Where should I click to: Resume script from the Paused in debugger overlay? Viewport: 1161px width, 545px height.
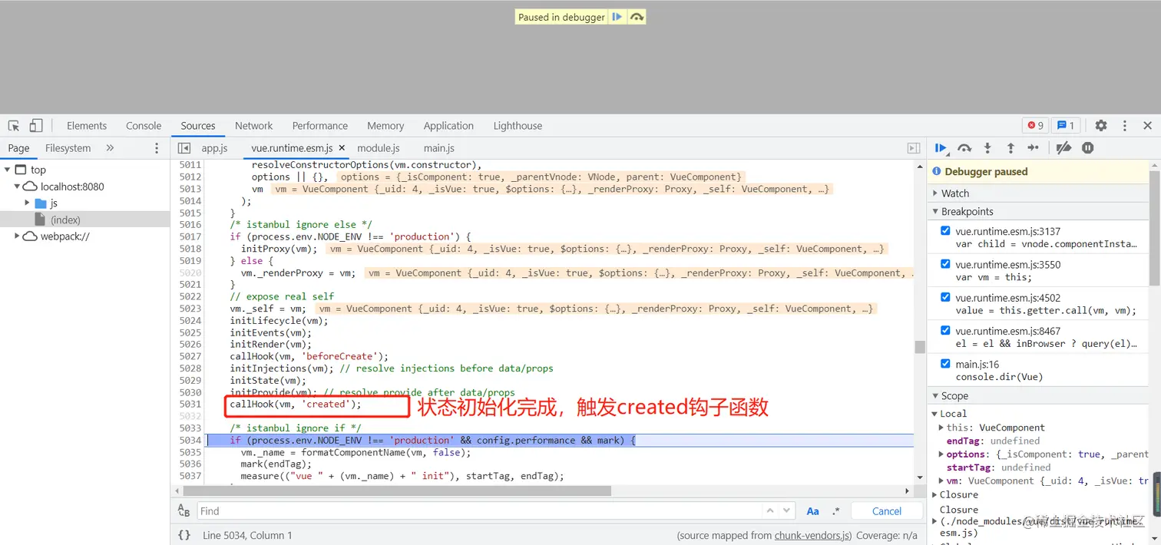coord(617,17)
